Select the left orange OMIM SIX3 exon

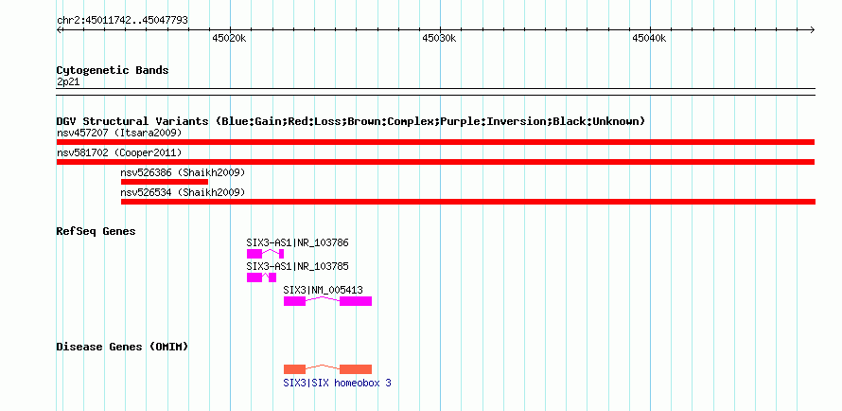click(x=295, y=369)
